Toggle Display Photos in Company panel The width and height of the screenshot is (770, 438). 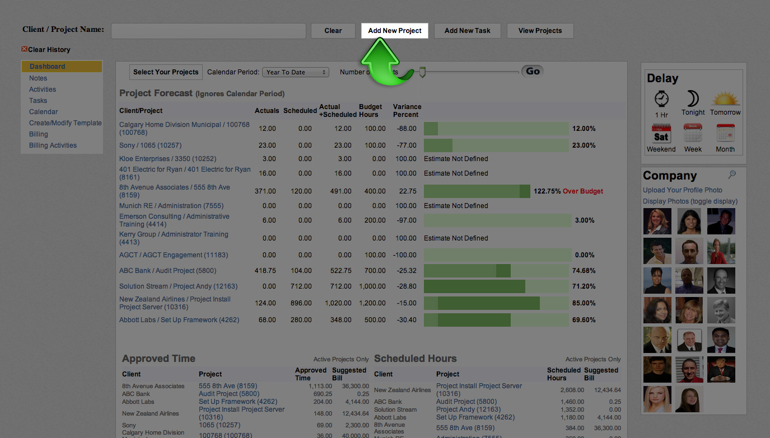[x=690, y=201]
